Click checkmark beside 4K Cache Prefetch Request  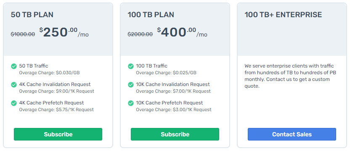tap(14, 103)
